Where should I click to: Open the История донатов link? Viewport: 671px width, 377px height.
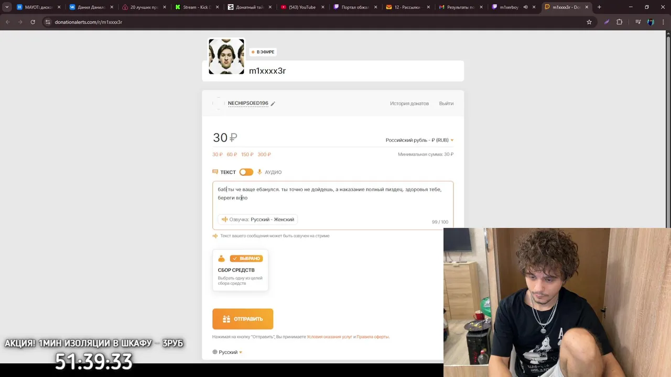click(409, 104)
